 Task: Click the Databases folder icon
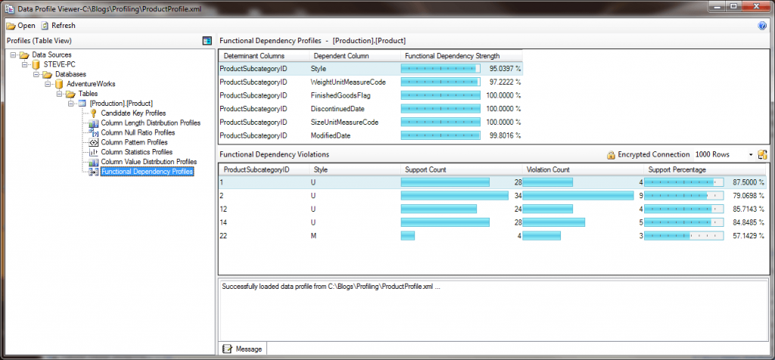tap(47, 74)
